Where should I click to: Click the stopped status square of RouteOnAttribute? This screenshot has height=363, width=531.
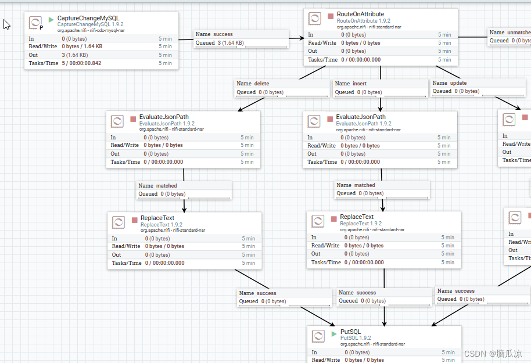[331, 16]
